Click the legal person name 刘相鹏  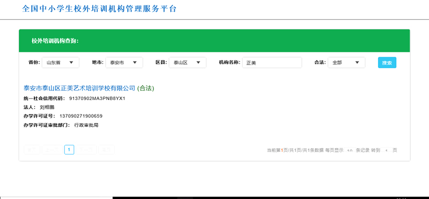[x=47, y=108]
